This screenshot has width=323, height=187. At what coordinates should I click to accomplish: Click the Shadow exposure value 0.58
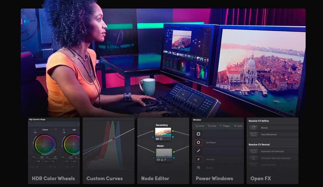click(x=42, y=157)
